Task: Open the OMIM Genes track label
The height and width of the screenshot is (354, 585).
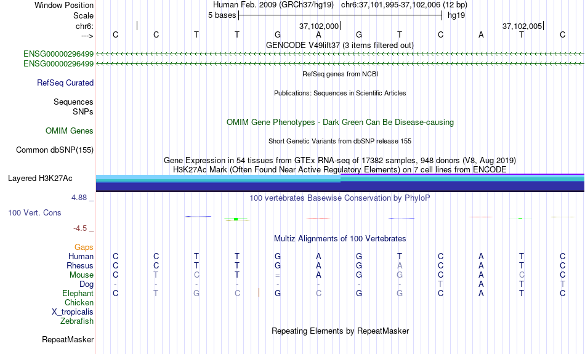Action: (69, 131)
